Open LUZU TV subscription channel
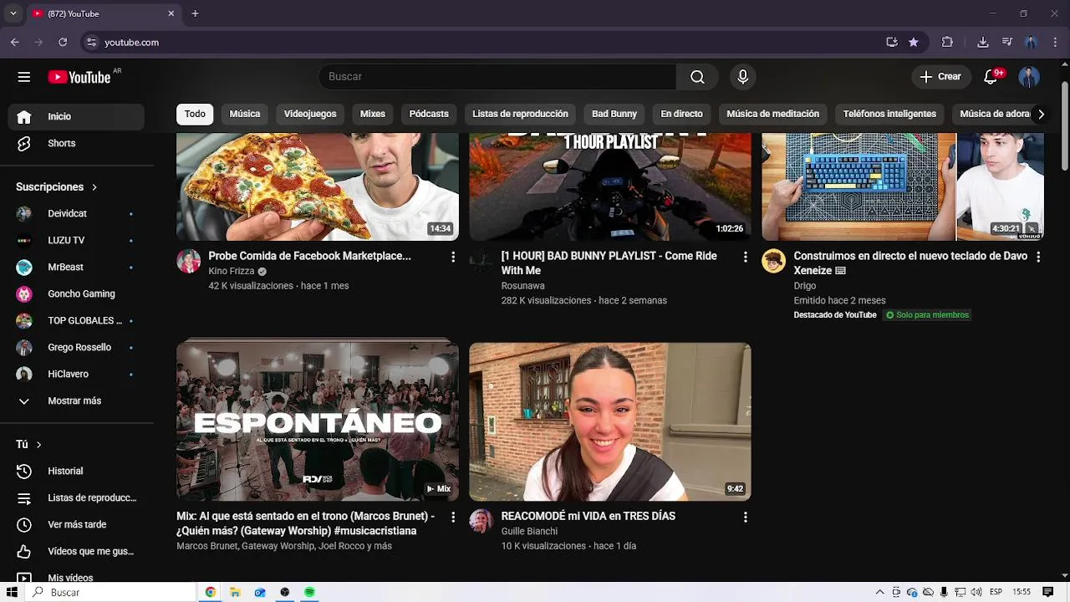 77,241
